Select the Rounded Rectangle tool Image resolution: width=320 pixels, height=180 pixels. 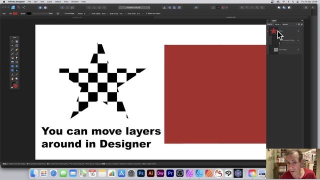click(12, 70)
